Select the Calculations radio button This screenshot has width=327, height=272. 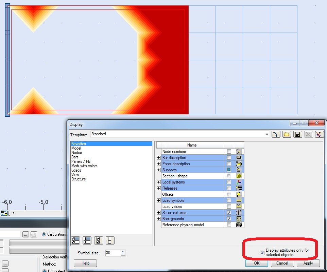point(44,234)
